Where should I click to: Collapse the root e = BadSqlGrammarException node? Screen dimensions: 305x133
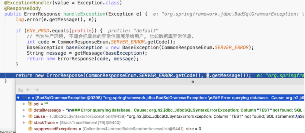click(18, 98)
